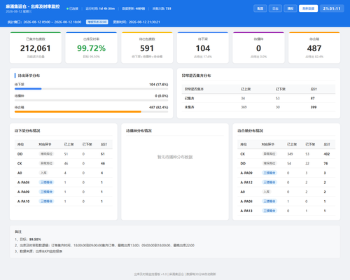This screenshot has height=280, width=350.
Task: Select the 99.72% on-time rate card
Action: point(91,48)
